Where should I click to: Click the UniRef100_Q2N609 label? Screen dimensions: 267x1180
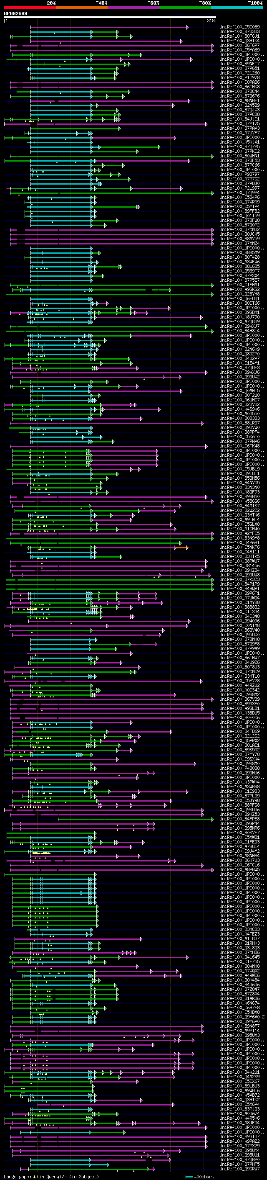[239, 349]
